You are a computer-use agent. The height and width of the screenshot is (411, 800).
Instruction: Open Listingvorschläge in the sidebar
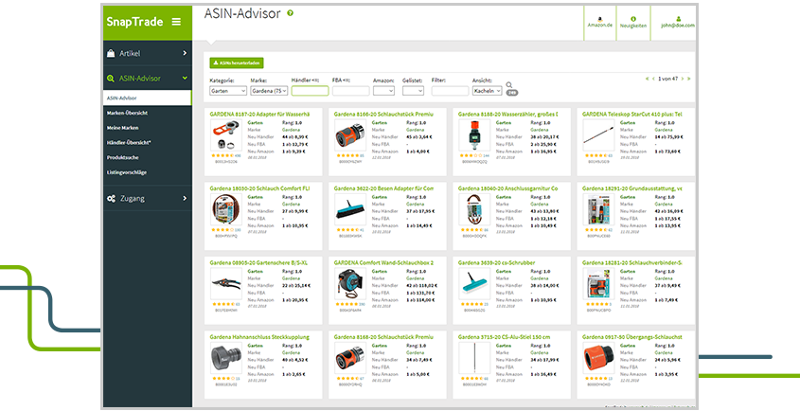127,172
